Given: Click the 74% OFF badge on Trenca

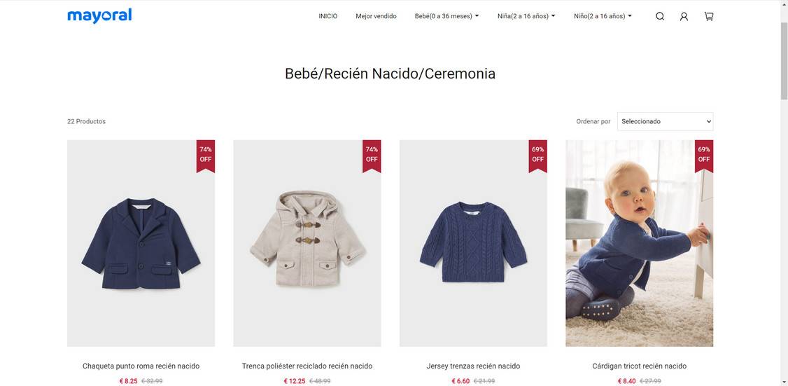Looking at the screenshot, I should tap(372, 156).
